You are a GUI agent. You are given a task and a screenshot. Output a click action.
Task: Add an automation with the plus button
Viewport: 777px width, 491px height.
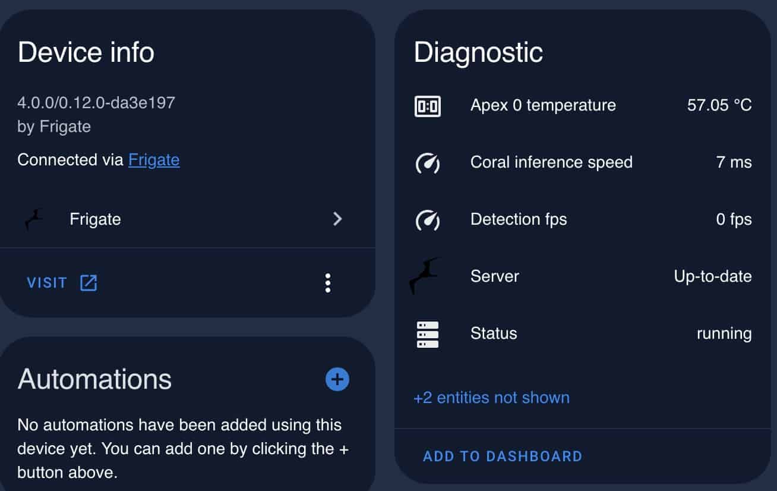point(337,379)
